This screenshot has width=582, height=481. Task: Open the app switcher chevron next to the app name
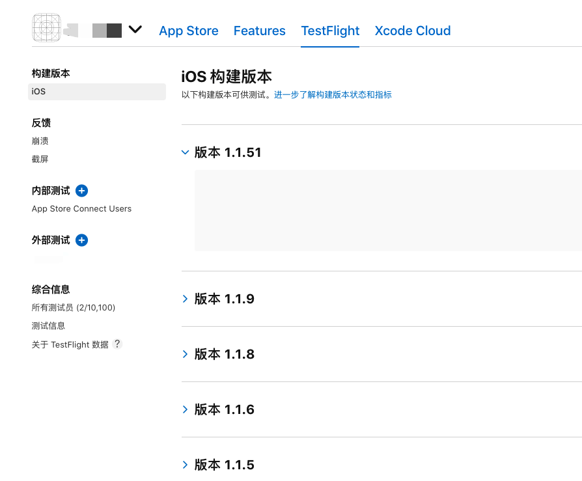tap(135, 28)
